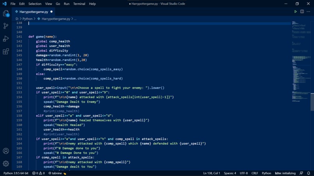The width and height of the screenshot is (314, 176).
Task: Expand the breadcrumb ellipsis symbol list
Action: click(x=75, y=19)
